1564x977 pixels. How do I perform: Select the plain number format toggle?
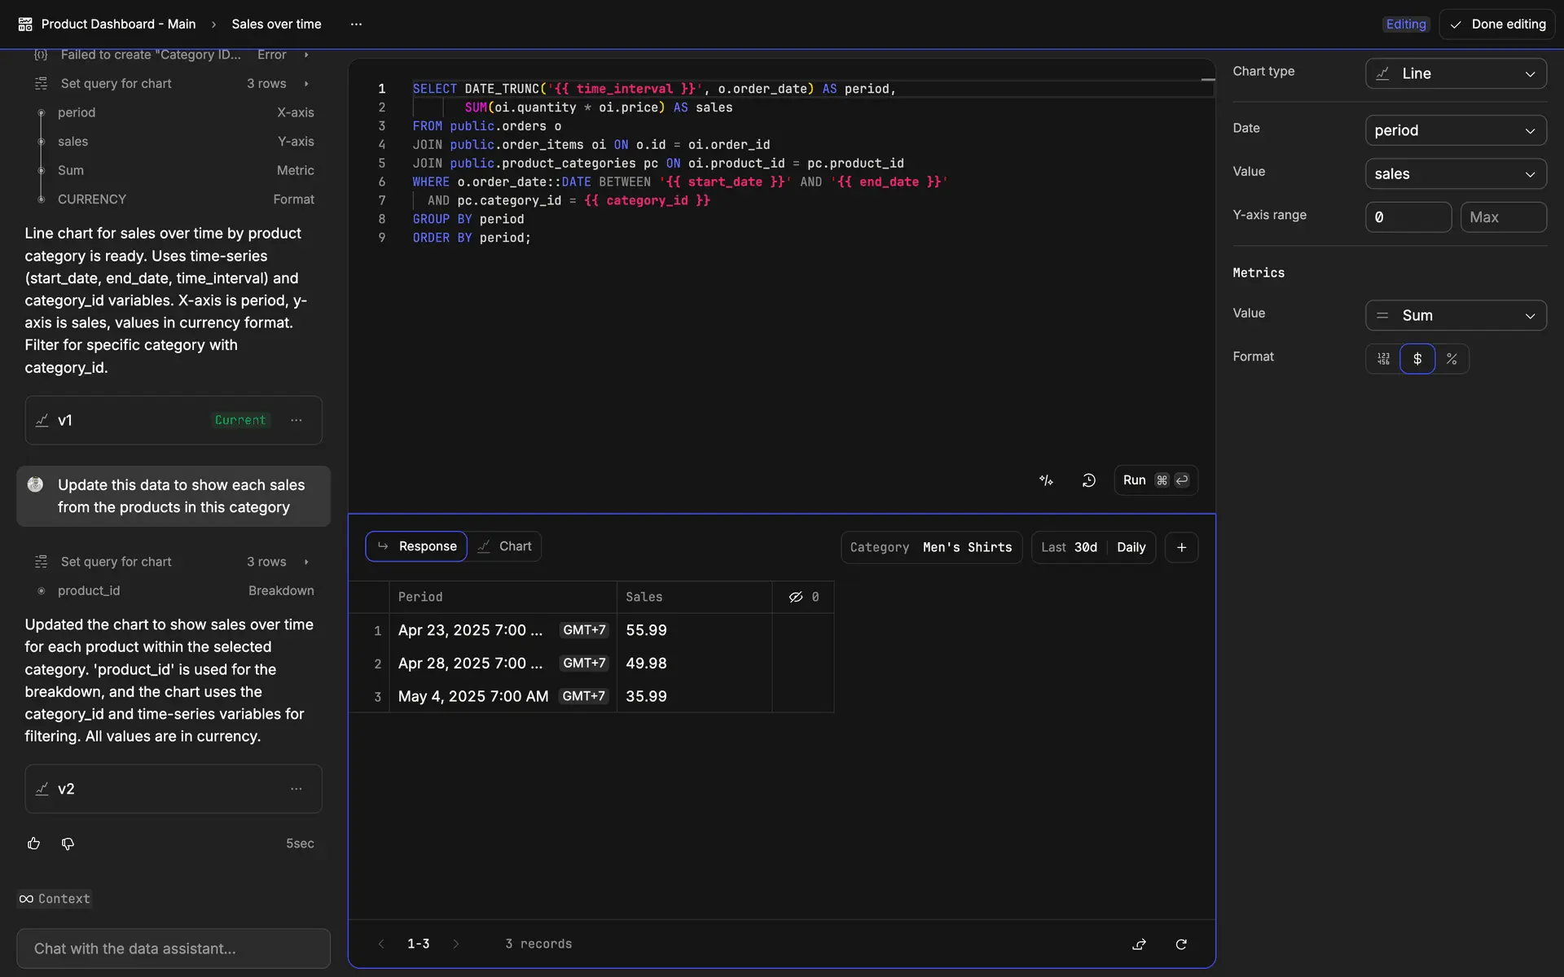click(x=1383, y=359)
